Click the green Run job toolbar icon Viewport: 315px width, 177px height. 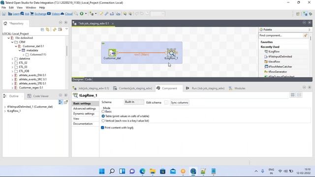[82, 14]
